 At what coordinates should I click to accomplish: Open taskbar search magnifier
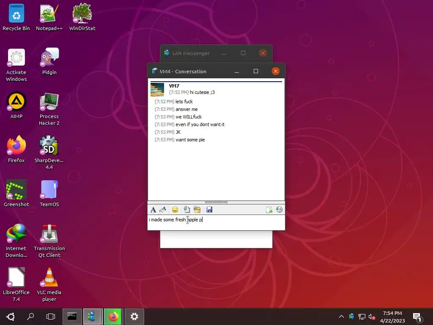(30, 317)
